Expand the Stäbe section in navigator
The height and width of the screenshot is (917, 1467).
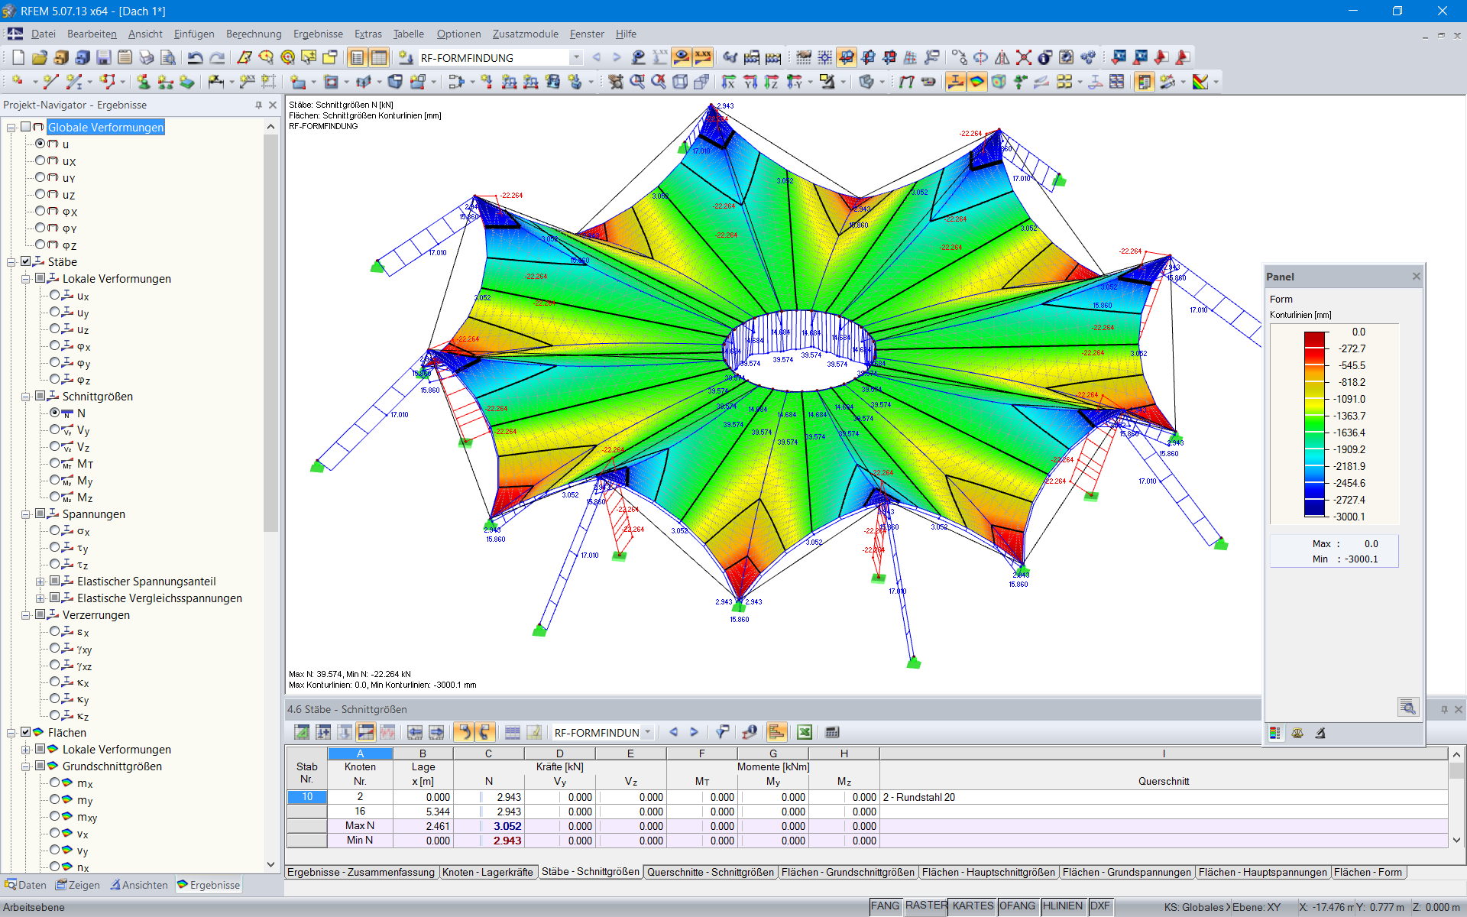pyautogui.click(x=11, y=261)
